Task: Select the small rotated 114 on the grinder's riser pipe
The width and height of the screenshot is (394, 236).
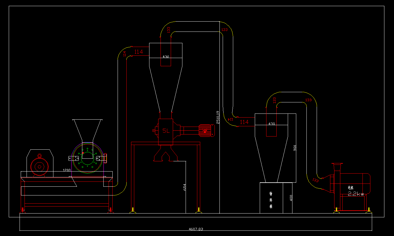Action: [125, 54]
